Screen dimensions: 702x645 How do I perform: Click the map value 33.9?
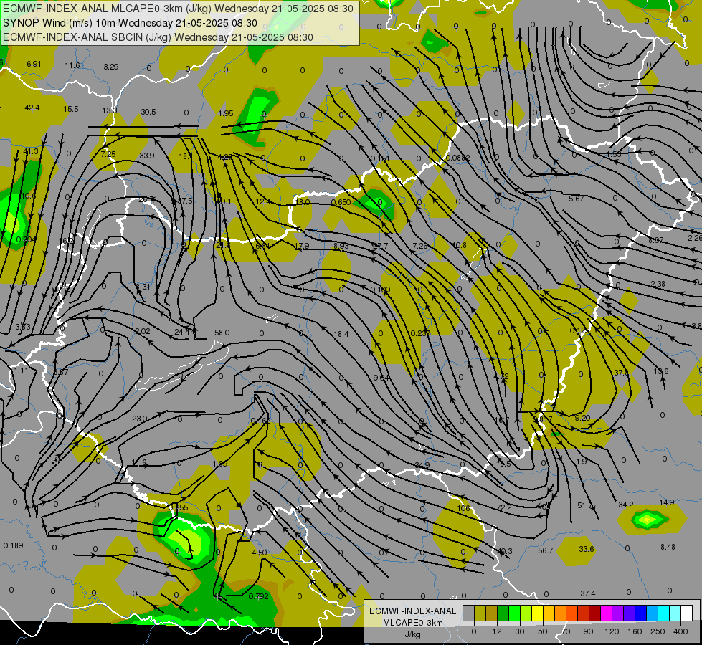(x=147, y=156)
